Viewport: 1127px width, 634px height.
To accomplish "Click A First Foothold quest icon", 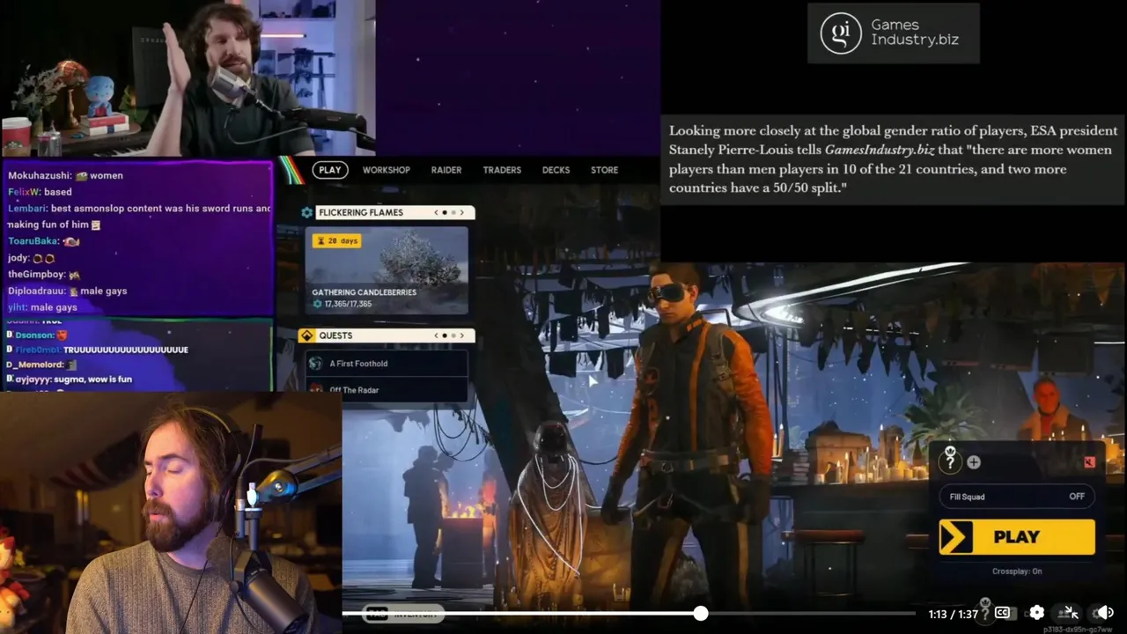I will click(x=316, y=363).
